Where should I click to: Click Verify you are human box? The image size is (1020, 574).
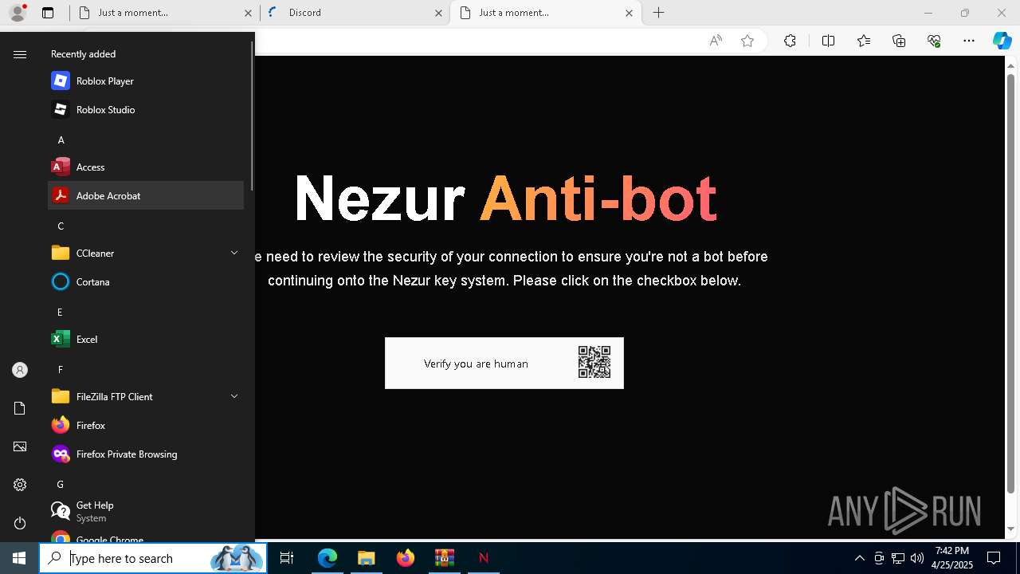(504, 364)
